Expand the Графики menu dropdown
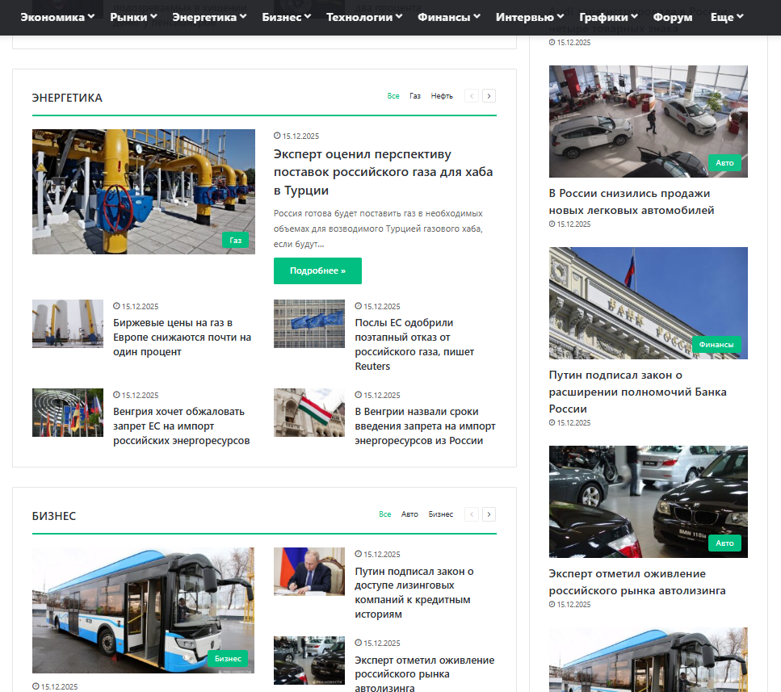781x692 pixels. [608, 17]
